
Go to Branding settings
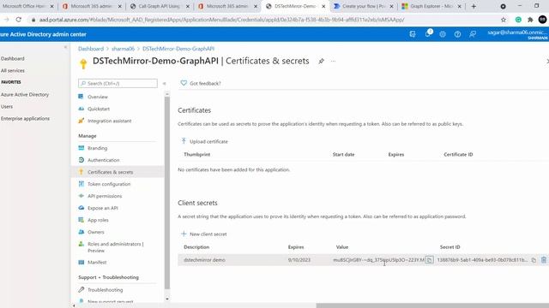[x=97, y=148]
